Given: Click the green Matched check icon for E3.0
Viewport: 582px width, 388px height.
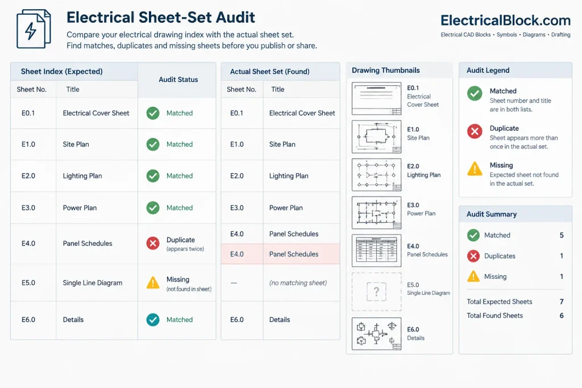Looking at the screenshot, I should 153,208.
